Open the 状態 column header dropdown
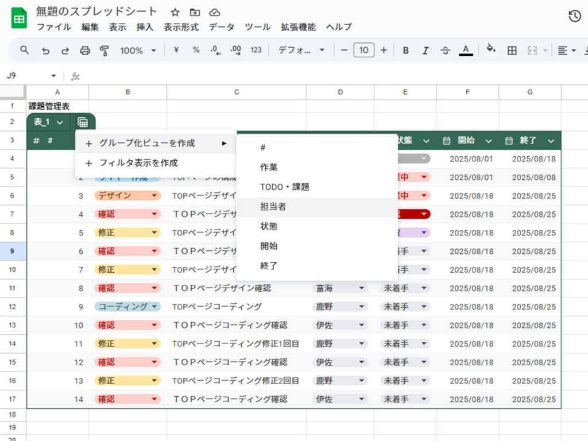 [x=426, y=141]
